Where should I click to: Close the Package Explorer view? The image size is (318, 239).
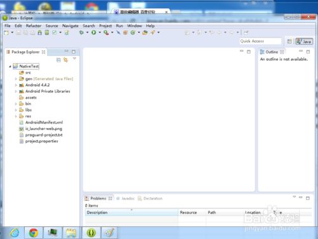(x=43, y=52)
